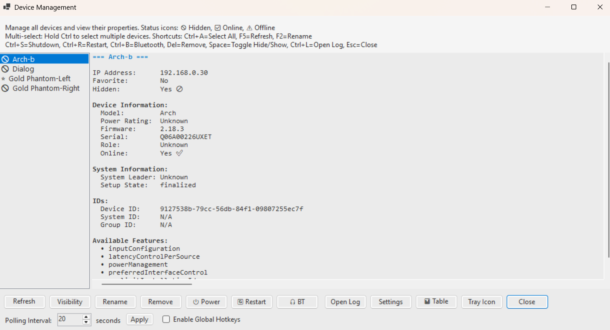Screen dimensions: 610x330
Task: Click the horizontal scrollbar under details
Action: coord(147,284)
